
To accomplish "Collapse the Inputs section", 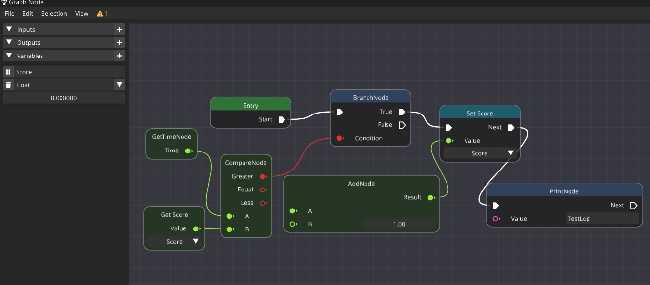I will click(x=9, y=30).
